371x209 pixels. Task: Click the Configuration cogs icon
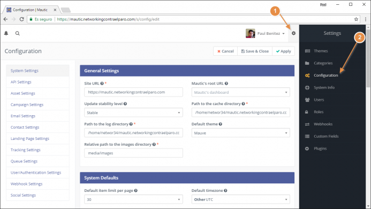tap(307, 76)
